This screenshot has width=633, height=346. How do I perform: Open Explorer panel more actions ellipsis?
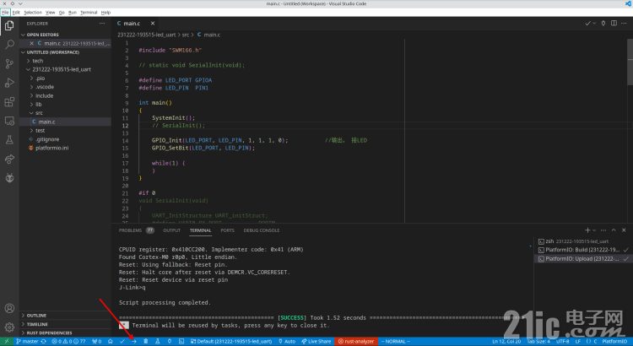102,24
